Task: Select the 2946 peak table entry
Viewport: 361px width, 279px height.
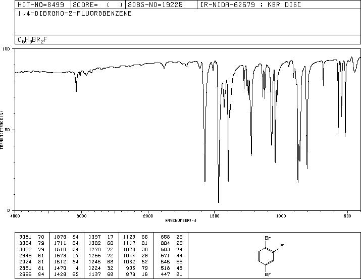Action: [x=32, y=255]
